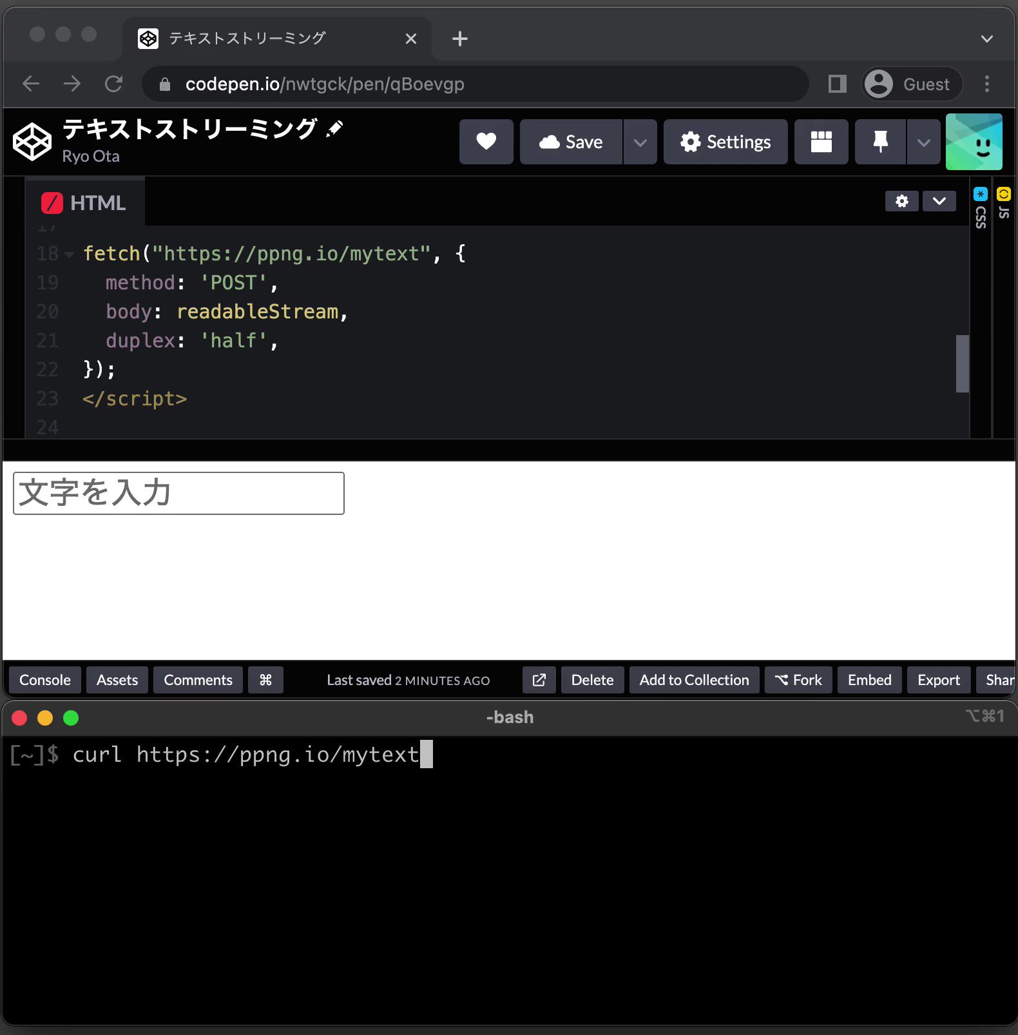Image resolution: width=1018 pixels, height=1035 pixels.
Task: Save the pen
Action: click(571, 142)
